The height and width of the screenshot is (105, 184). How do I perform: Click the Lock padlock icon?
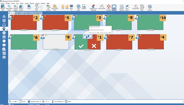[x=63, y=7]
